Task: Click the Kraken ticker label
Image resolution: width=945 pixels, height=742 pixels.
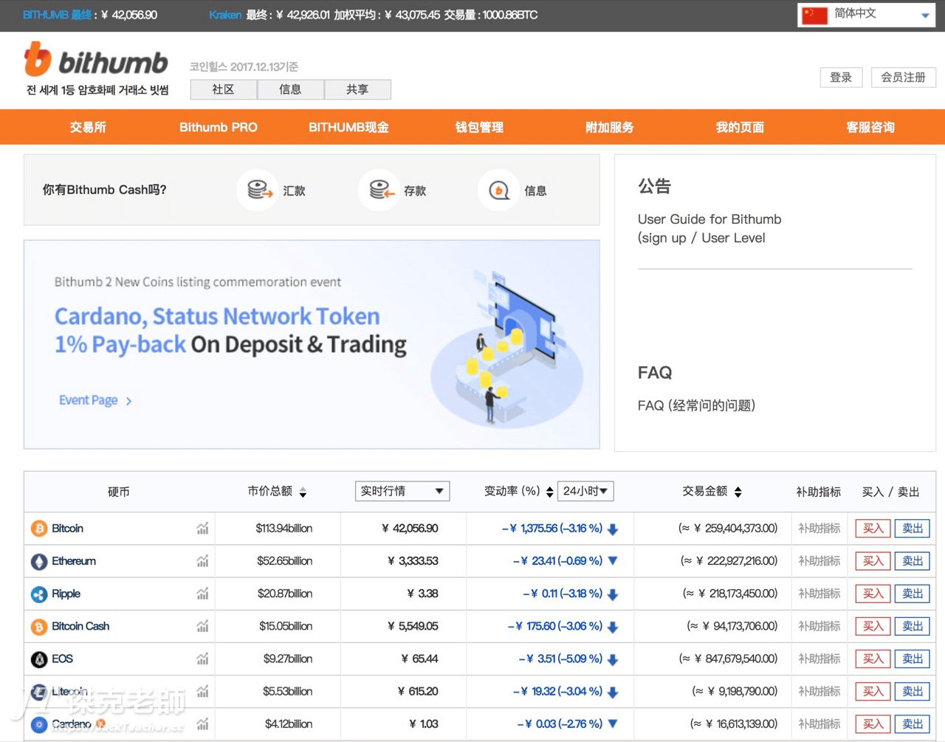Action: pos(225,15)
